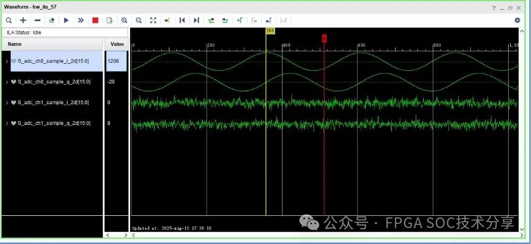Zoom in on the waveform

point(124,20)
